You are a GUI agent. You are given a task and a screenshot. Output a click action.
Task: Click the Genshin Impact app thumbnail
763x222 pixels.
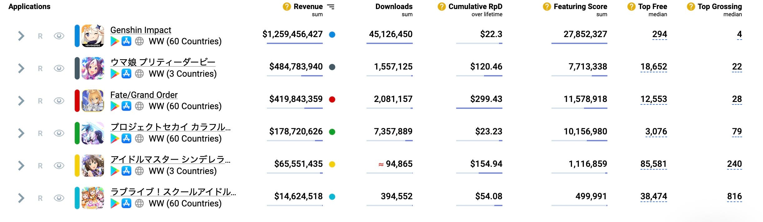93,36
